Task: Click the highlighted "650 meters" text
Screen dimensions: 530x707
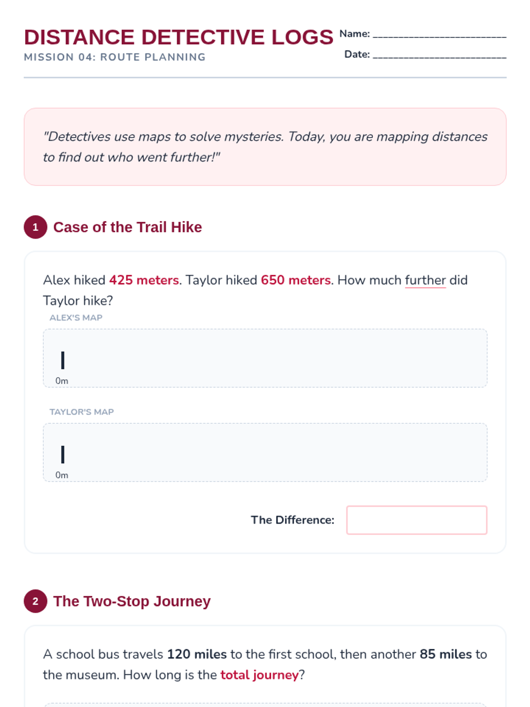Action: [x=295, y=280]
